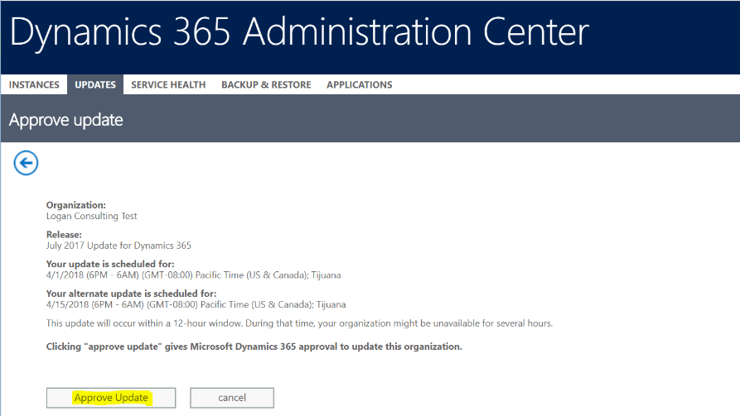740x416 pixels.
Task: Select the Logan Consulting Test organization text
Action: [x=91, y=216]
